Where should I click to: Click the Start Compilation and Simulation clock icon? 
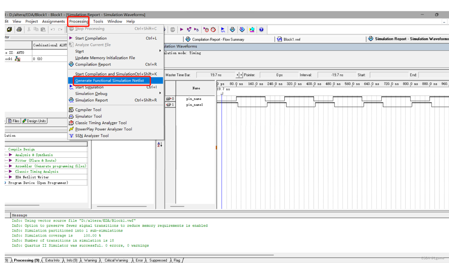tap(207, 29)
